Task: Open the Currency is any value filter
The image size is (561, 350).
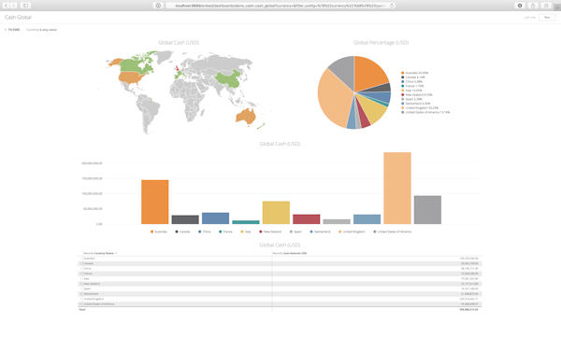Action: pyautogui.click(x=41, y=30)
